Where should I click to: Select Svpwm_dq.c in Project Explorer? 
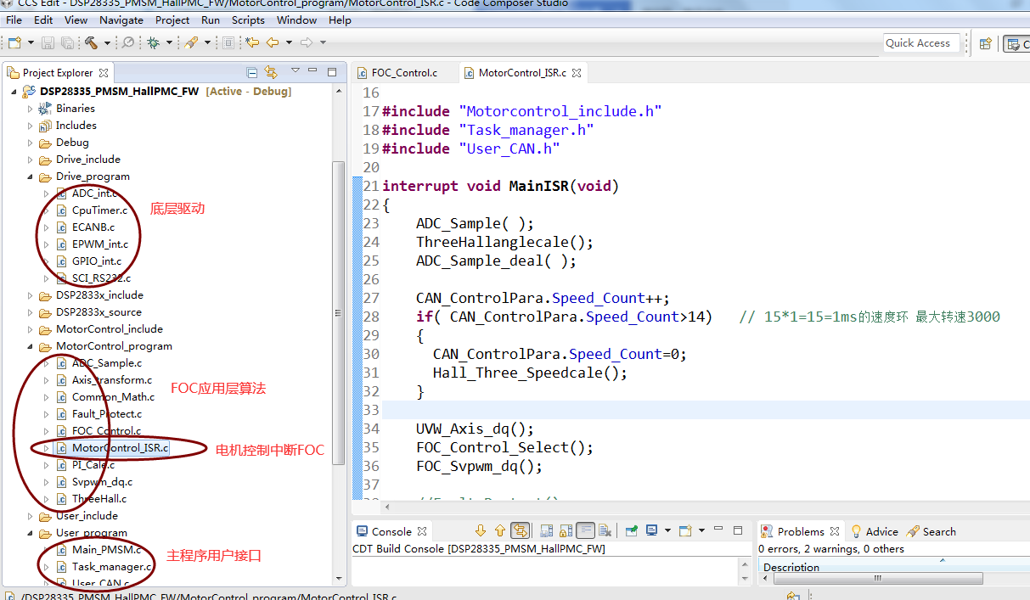[102, 482]
